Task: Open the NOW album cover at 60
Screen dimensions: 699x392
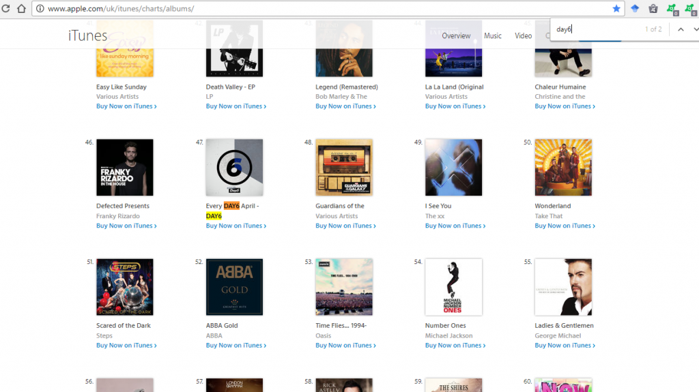Action: pyautogui.click(x=563, y=385)
